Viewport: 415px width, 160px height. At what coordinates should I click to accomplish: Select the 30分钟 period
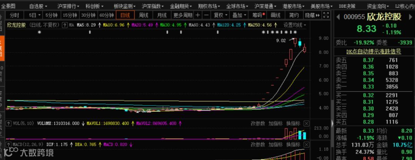[88, 15]
